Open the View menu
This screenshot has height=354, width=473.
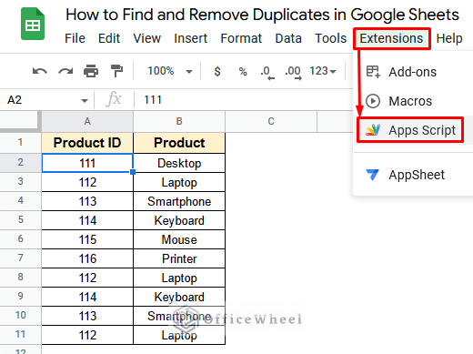click(147, 38)
